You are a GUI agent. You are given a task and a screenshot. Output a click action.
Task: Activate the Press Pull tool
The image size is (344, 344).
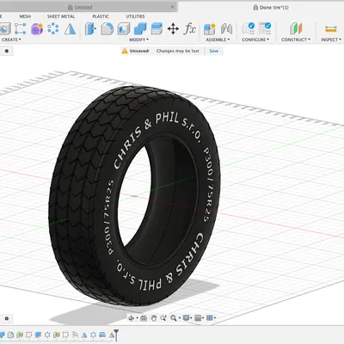coord(90,29)
